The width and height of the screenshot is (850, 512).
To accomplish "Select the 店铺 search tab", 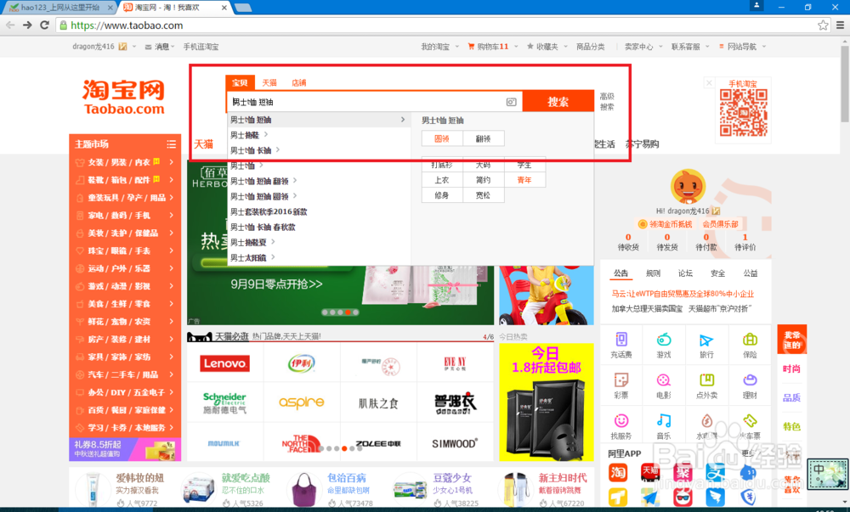I will (x=298, y=82).
